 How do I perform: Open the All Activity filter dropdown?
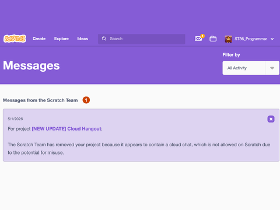tap(251, 68)
